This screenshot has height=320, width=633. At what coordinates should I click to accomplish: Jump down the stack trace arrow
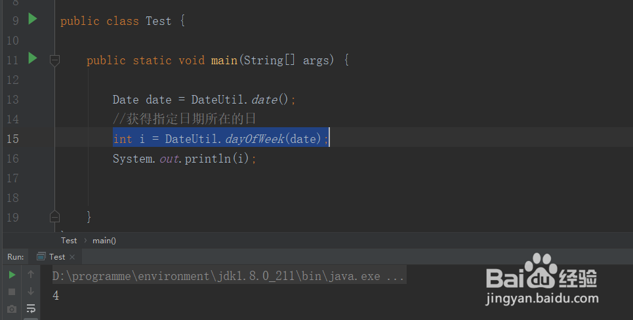pos(31,292)
